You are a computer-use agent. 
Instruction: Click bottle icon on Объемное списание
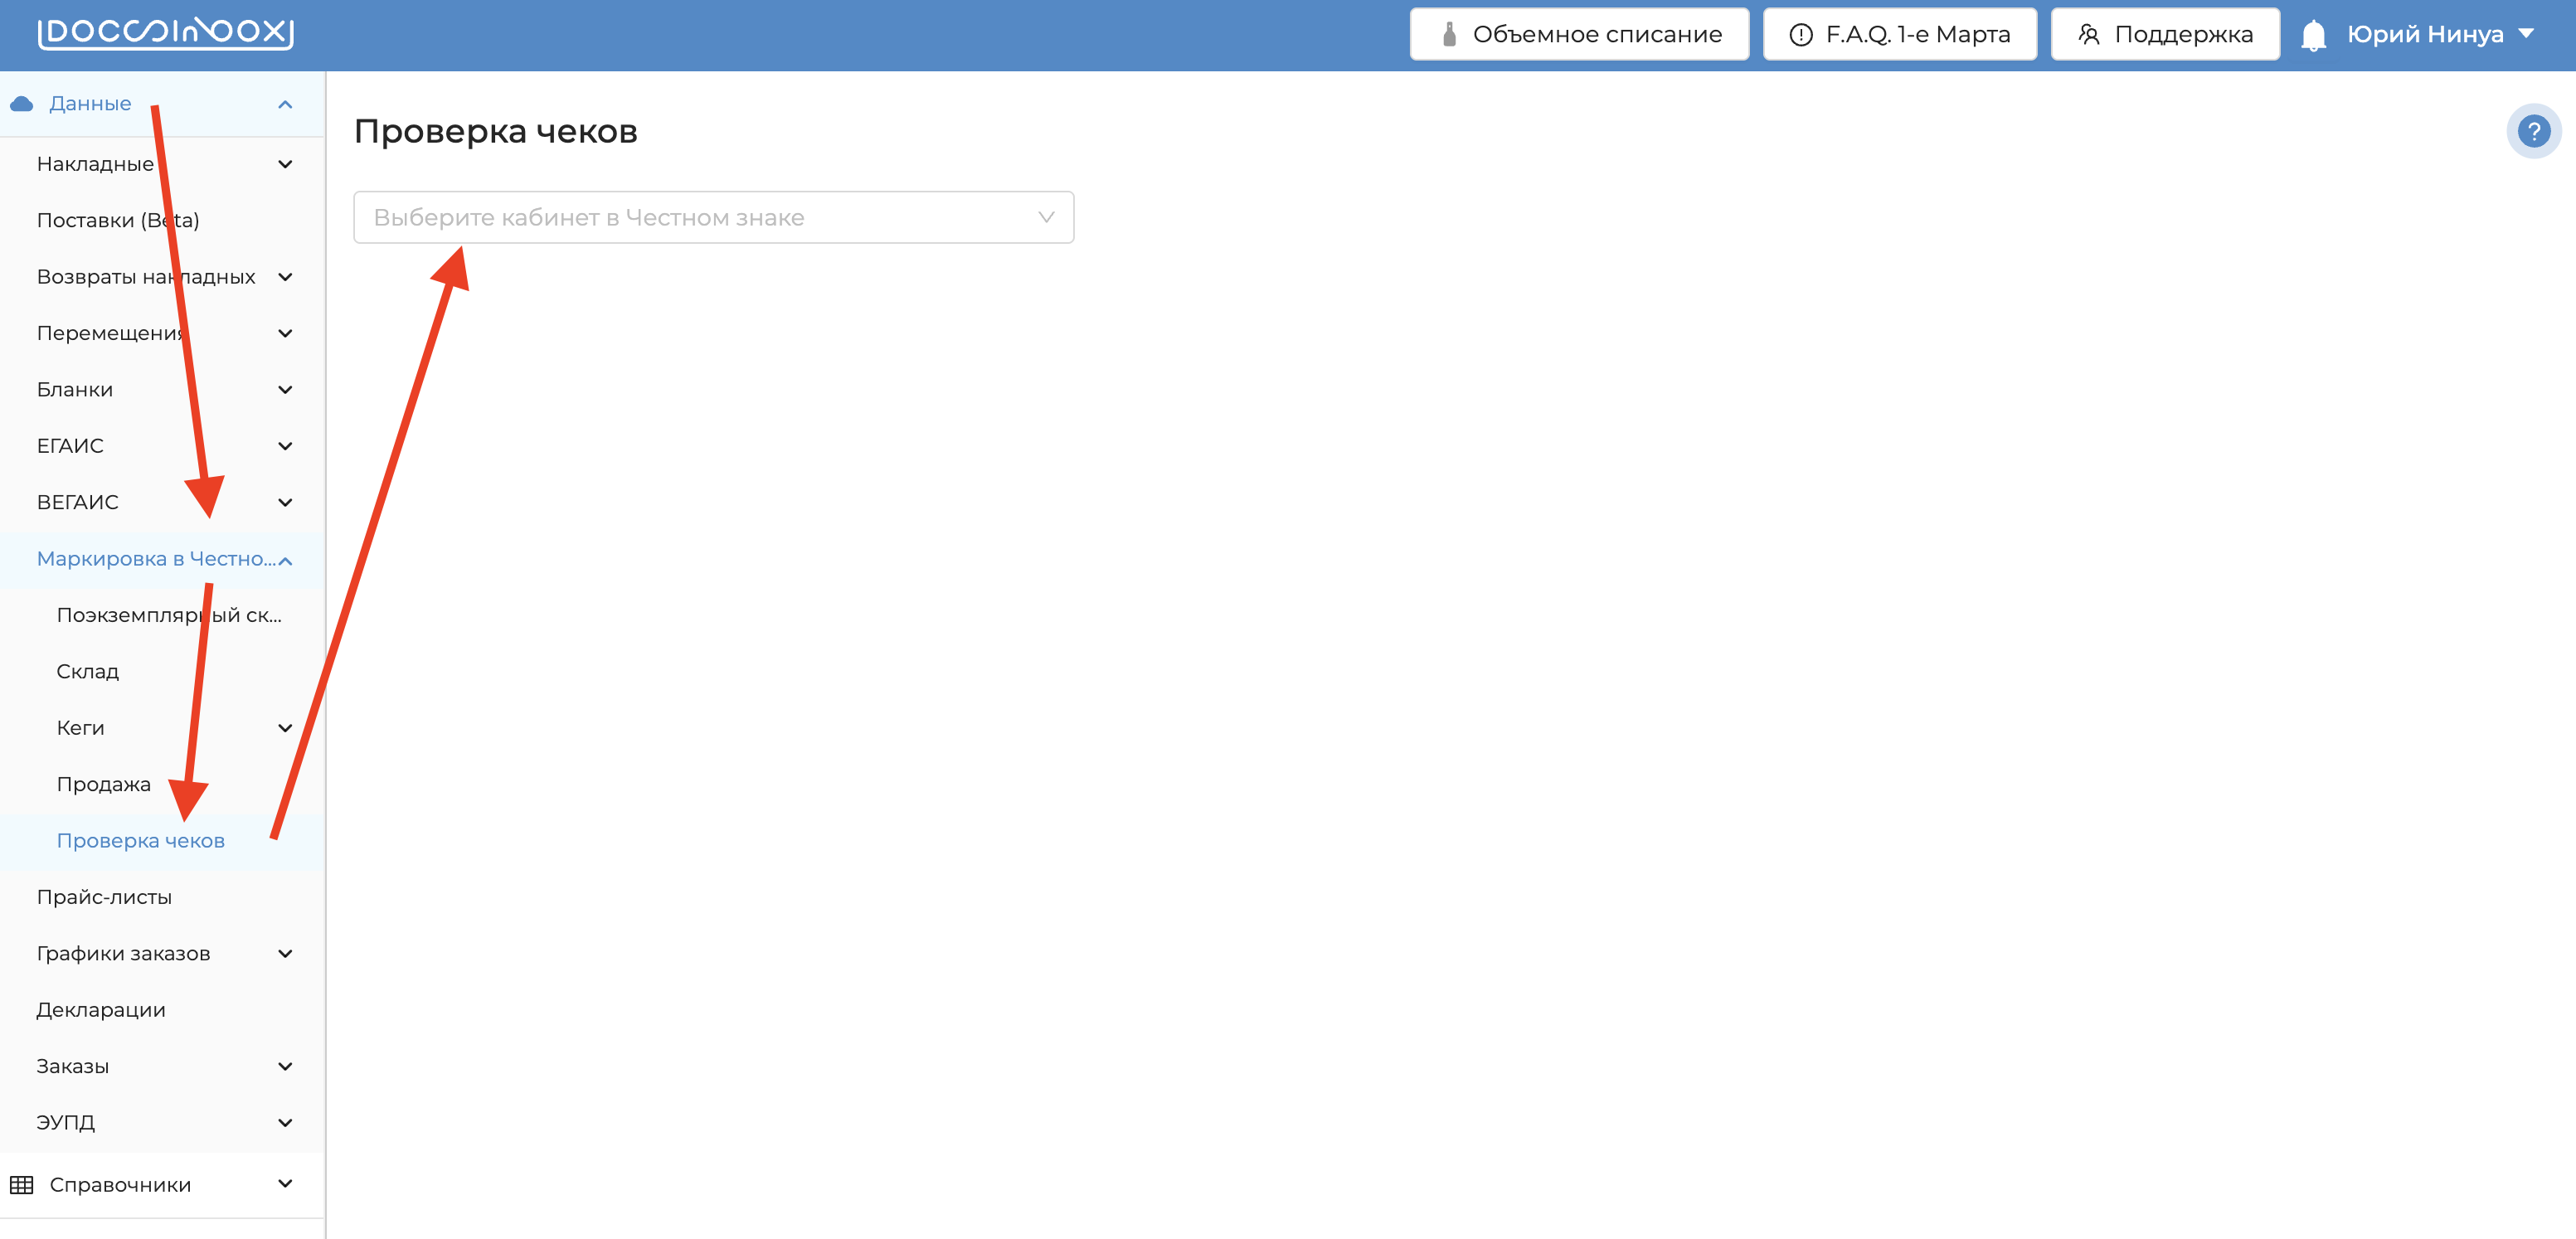[x=1448, y=35]
